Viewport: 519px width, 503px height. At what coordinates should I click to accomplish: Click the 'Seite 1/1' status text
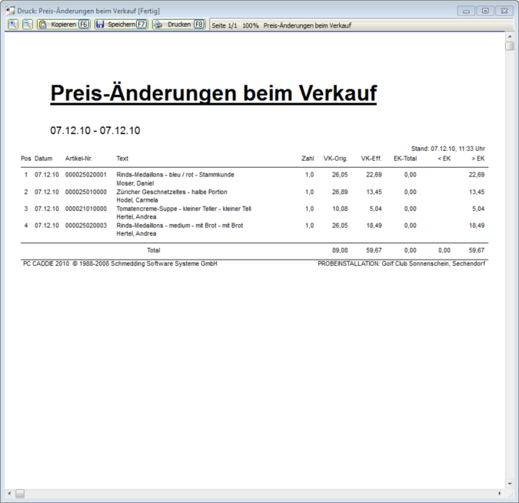(x=225, y=25)
